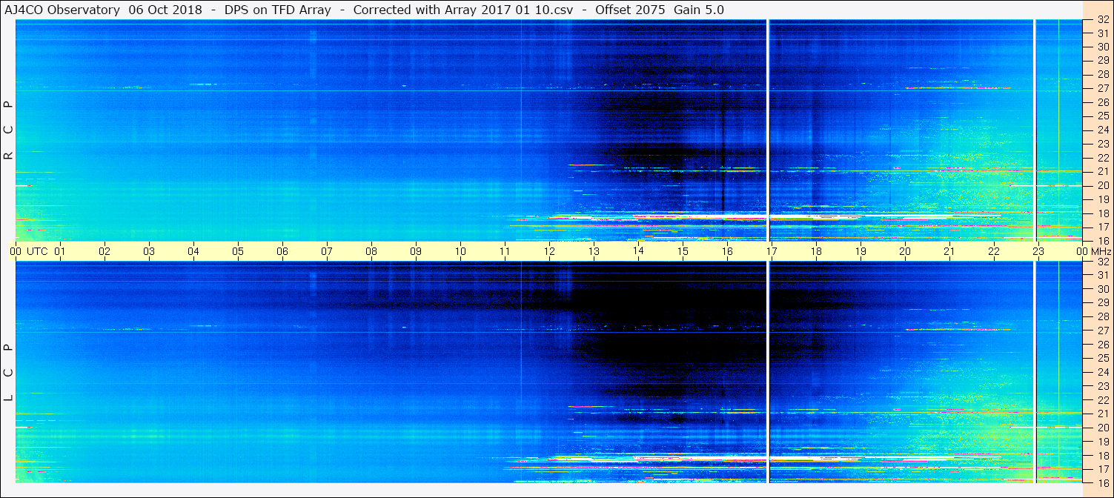Click 24 MHz label on RCP frequency scale

1103,130
